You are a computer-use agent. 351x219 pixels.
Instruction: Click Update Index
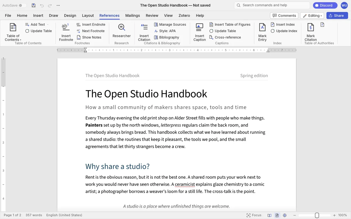(x=284, y=31)
